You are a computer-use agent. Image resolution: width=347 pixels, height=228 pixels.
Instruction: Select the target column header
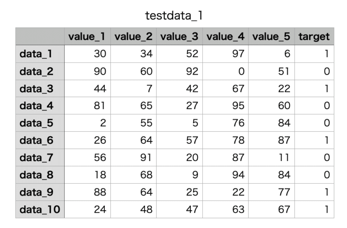314,37
